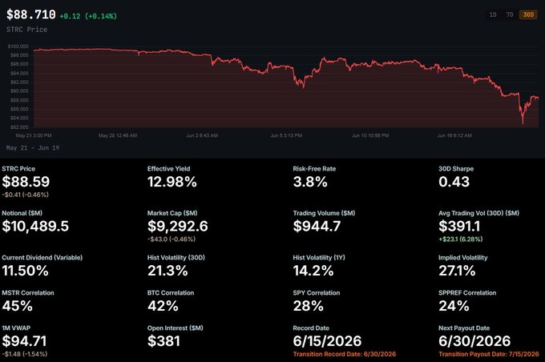Click the $100.000 y-axis label
Viewport: 545px width, 362px height.
pos(18,46)
